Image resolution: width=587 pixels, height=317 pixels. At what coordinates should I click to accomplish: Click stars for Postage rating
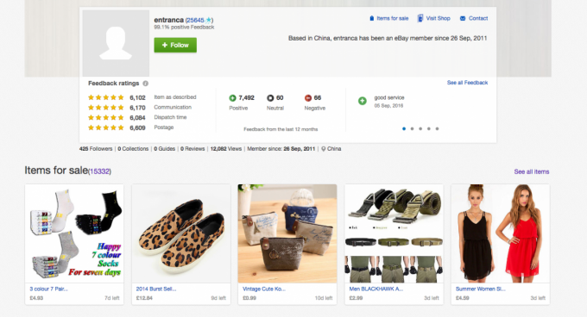(x=106, y=127)
